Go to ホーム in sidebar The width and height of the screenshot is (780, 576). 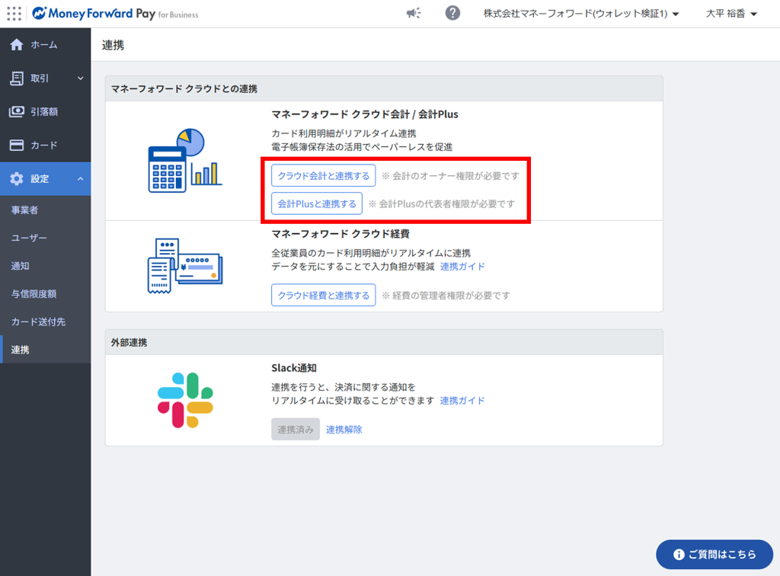click(45, 45)
